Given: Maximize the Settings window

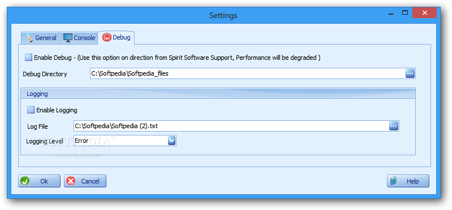Looking at the screenshot, I should 405,12.
